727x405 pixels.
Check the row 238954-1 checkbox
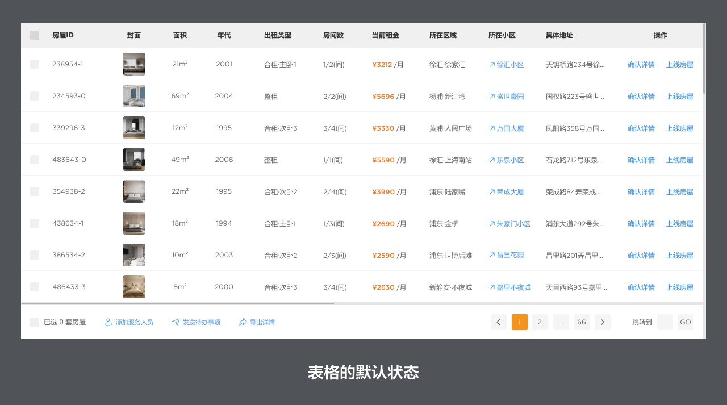(35, 64)
